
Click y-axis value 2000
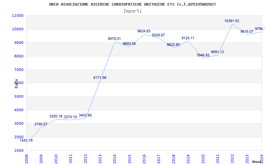[19, 137]
